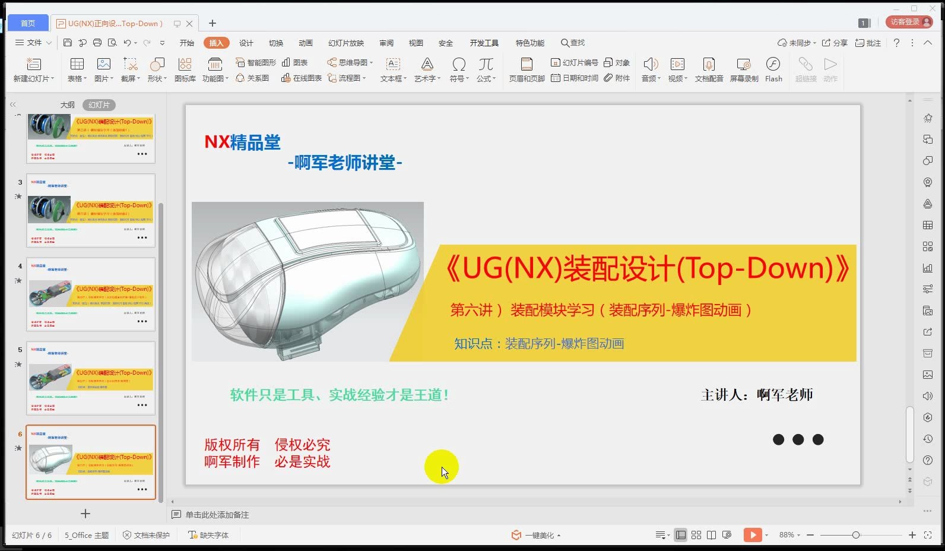Viewport: 945px width, 551px height.
Task: Open 页眉和页脚 header and footer
Action: point(527,69)
